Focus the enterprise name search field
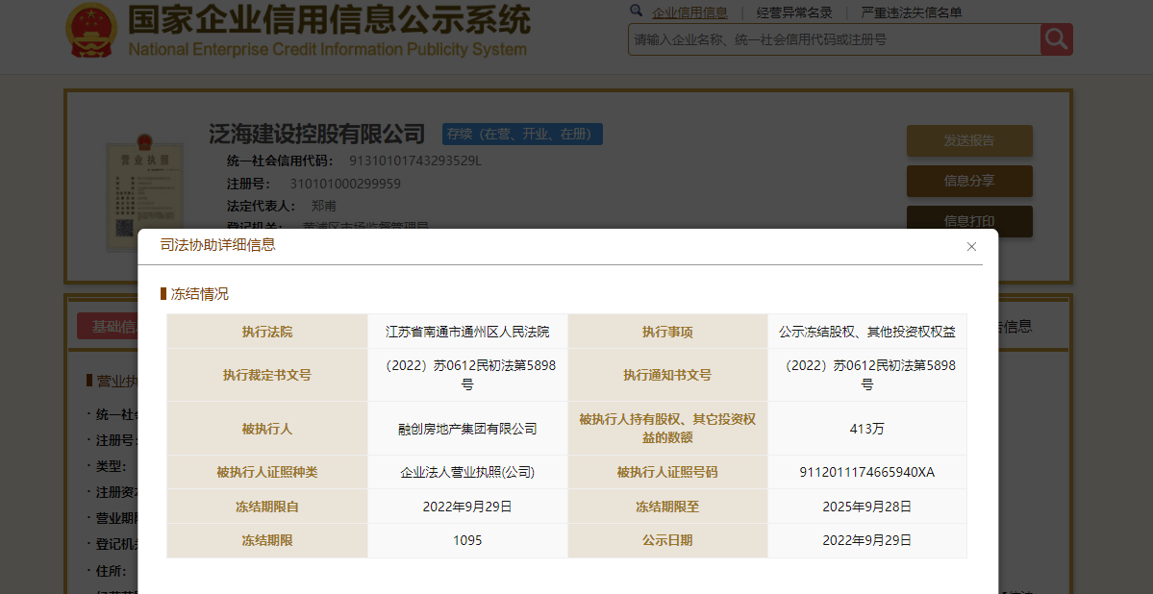Image resolution: width=1153 pixels, height=594 pixels. tap(835, 39)
